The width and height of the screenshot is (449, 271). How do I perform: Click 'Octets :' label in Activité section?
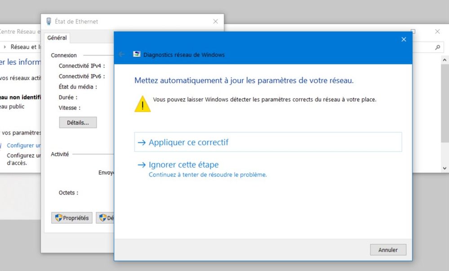(x=68, y=193)
